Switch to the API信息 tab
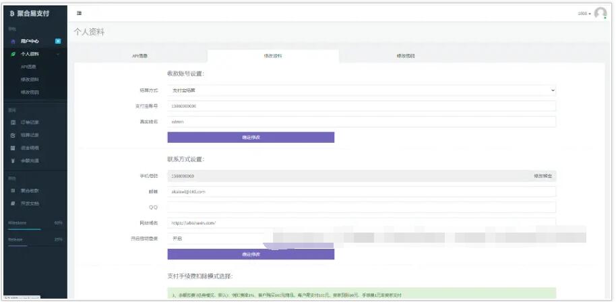 tap(140, 56)
